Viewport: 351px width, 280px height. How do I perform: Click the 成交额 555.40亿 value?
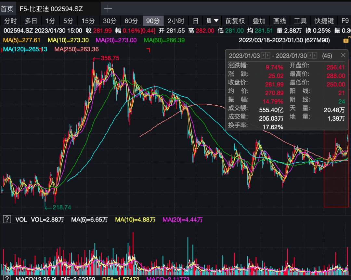point(271,110)
